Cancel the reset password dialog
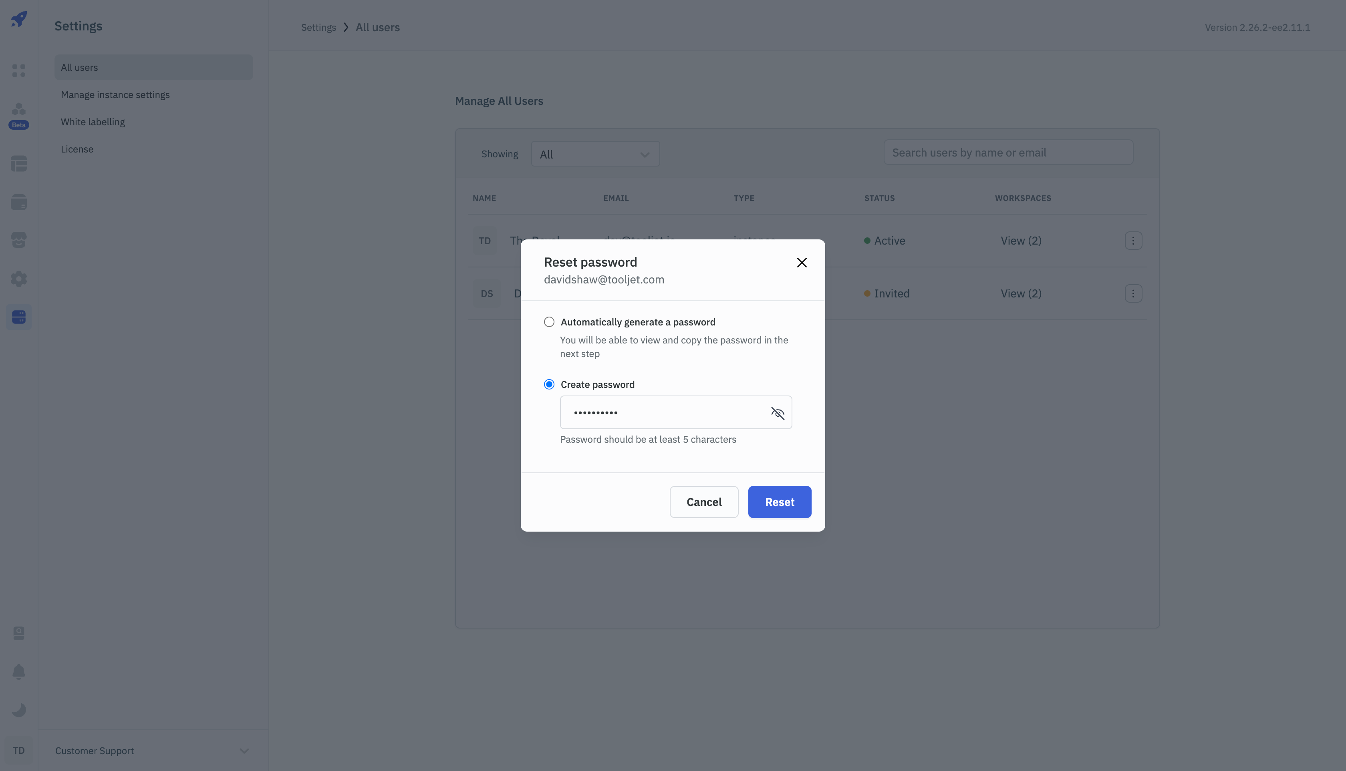 coord(704,502)
